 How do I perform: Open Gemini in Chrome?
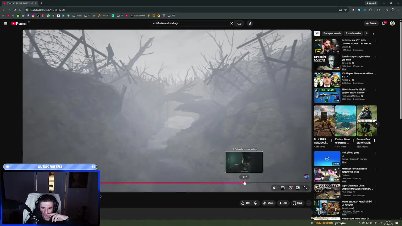371,3
